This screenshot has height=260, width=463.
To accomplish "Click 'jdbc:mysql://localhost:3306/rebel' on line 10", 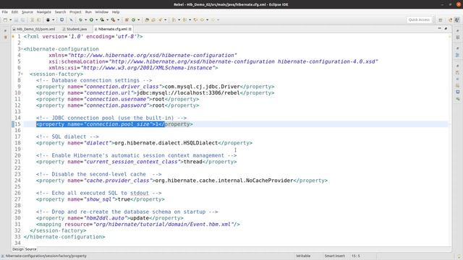I will tap(188, 93).
